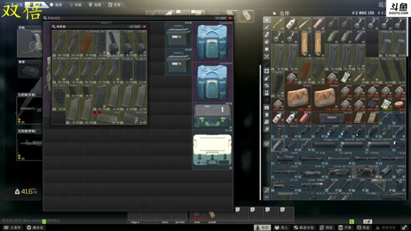Select the upper blue Holodilnick bag

coord(212,42)
